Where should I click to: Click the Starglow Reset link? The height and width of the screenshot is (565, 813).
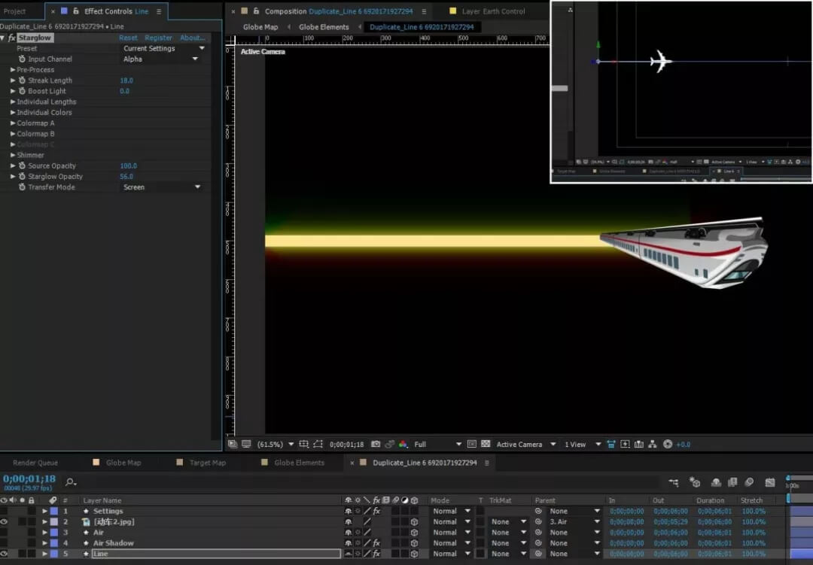point(128,38)
